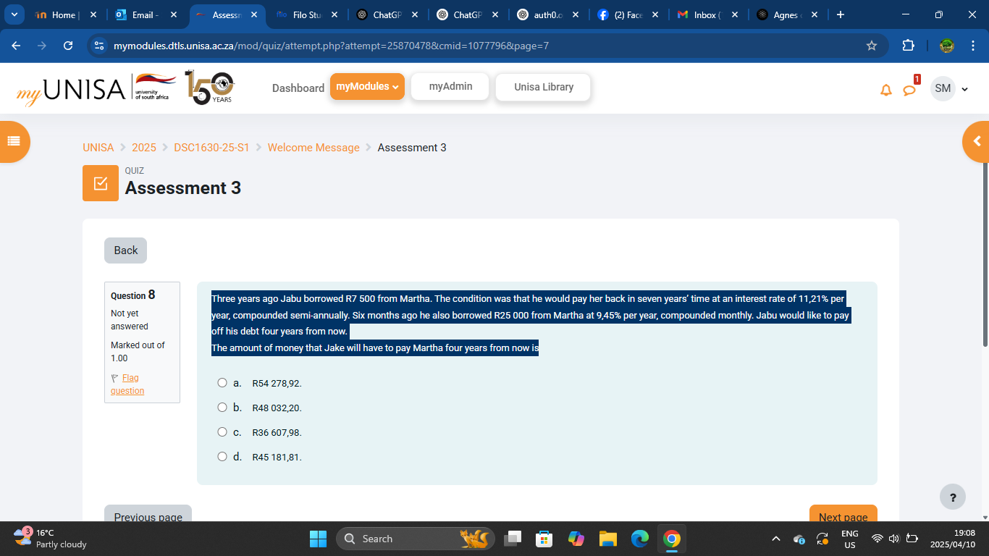The height and width of the screenshot is (556, 989).
Task: Switch to the Email browser tab
Action: 143,14
